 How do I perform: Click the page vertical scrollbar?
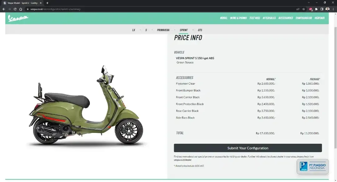(x=335, y=87)
